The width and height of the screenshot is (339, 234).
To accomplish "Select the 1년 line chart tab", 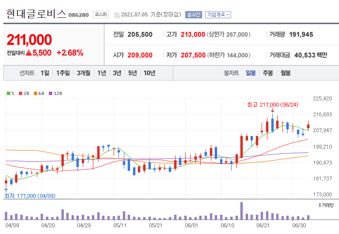I will pyautogui.click(x=102, y=73).
